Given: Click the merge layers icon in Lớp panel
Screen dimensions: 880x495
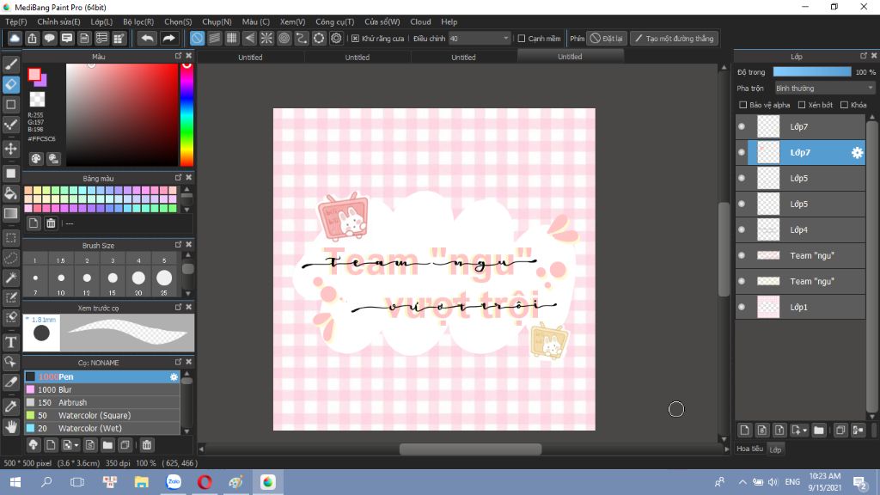Looking at the screenshot, I should [858, 431].
